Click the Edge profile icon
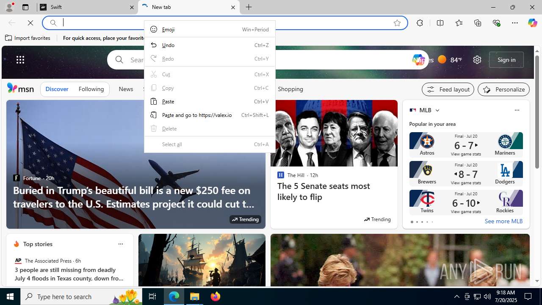The image size is (542, 305). tap(9, 7)
